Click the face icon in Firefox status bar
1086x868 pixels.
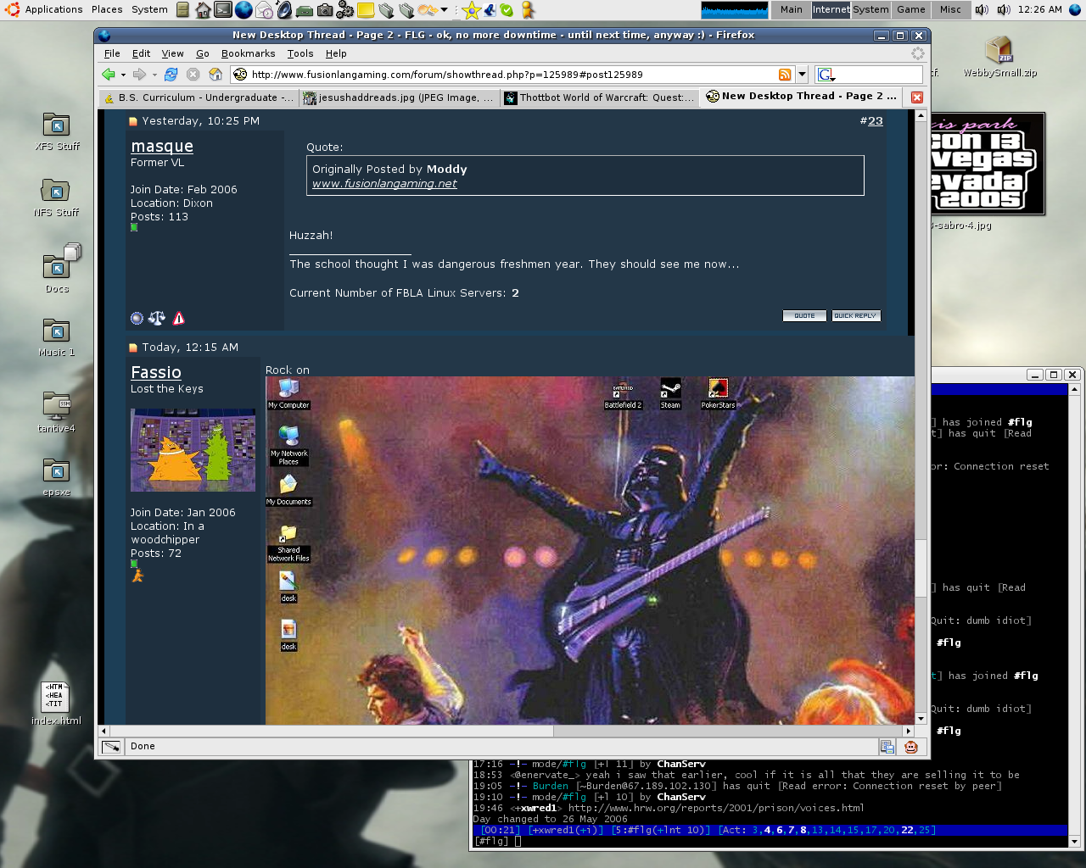[911, 747]
